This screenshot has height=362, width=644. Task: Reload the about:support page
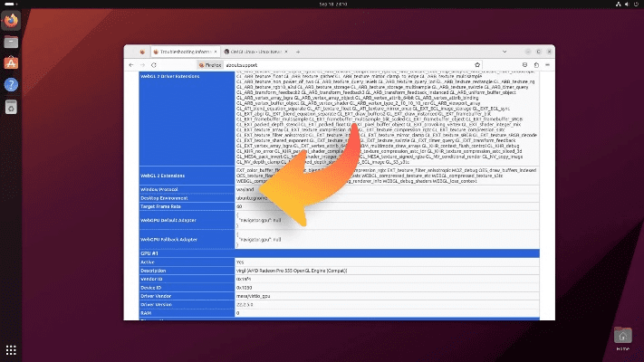tap(156, 66)
